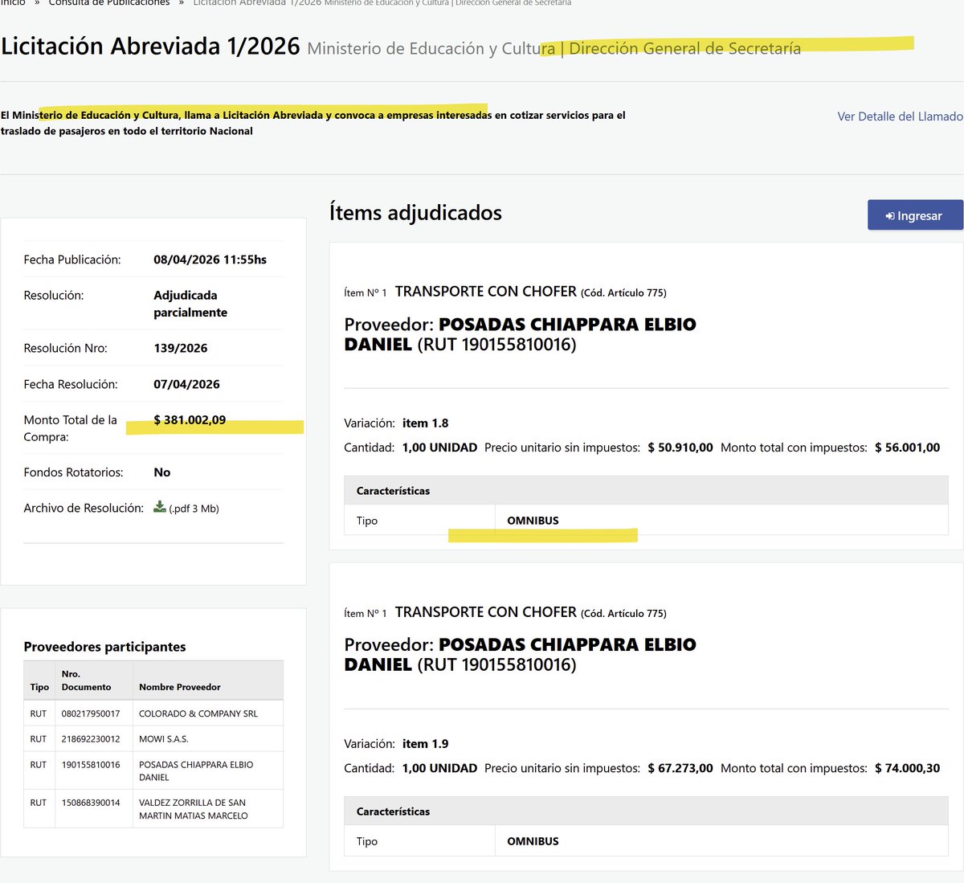
Task: Select variation item 1.8 text
Action: coord(426,423)
